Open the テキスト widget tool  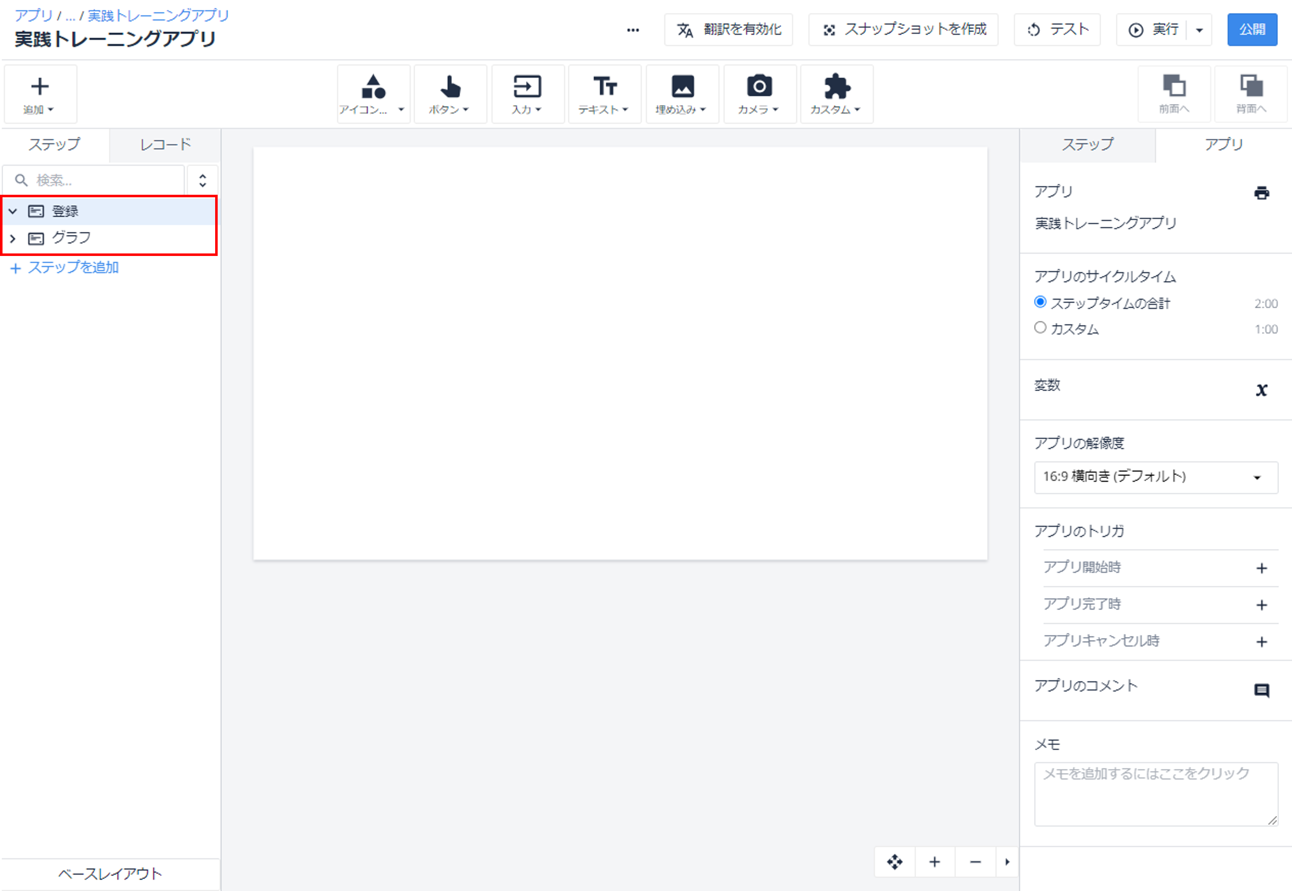click(605, 94)
